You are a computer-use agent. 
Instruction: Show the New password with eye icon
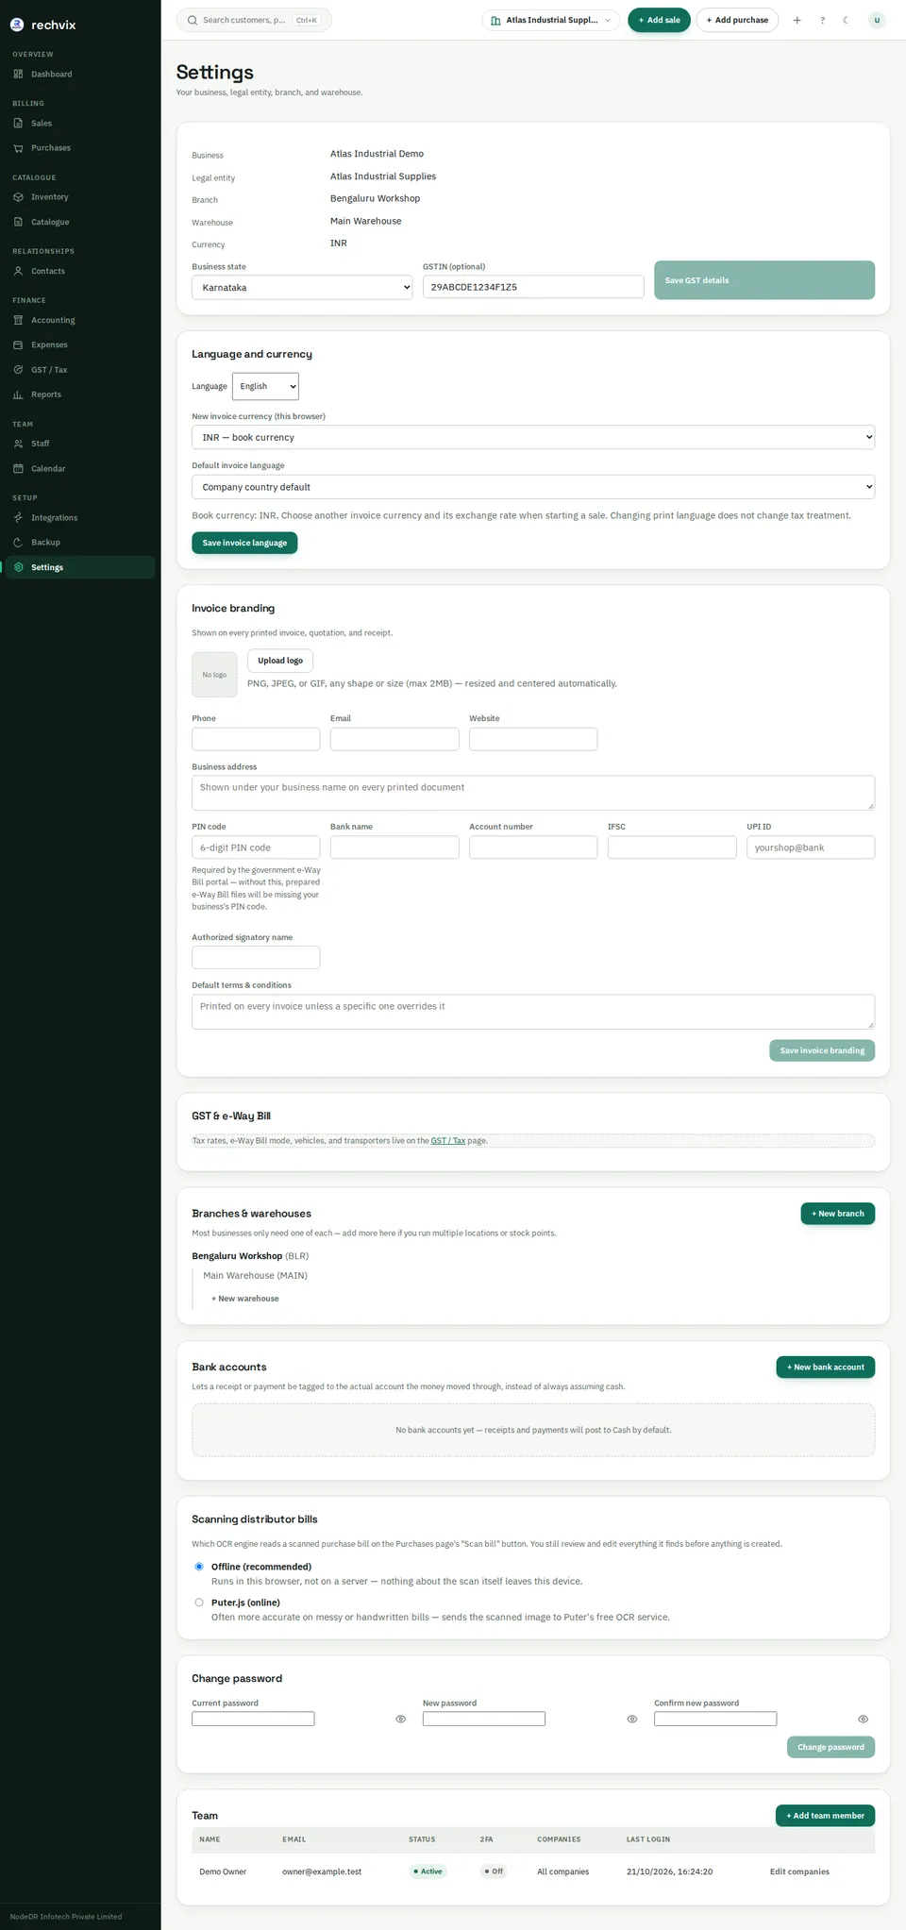click(632, 1719)
